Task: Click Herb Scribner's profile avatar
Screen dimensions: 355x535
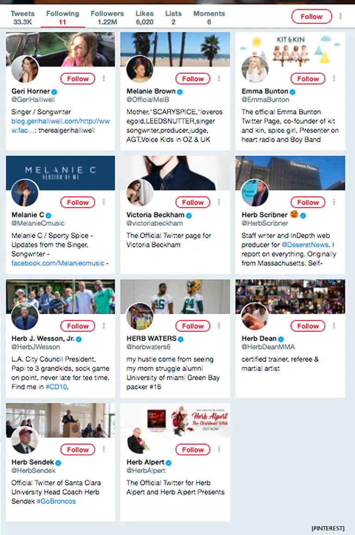Action: tap(255, 193)
